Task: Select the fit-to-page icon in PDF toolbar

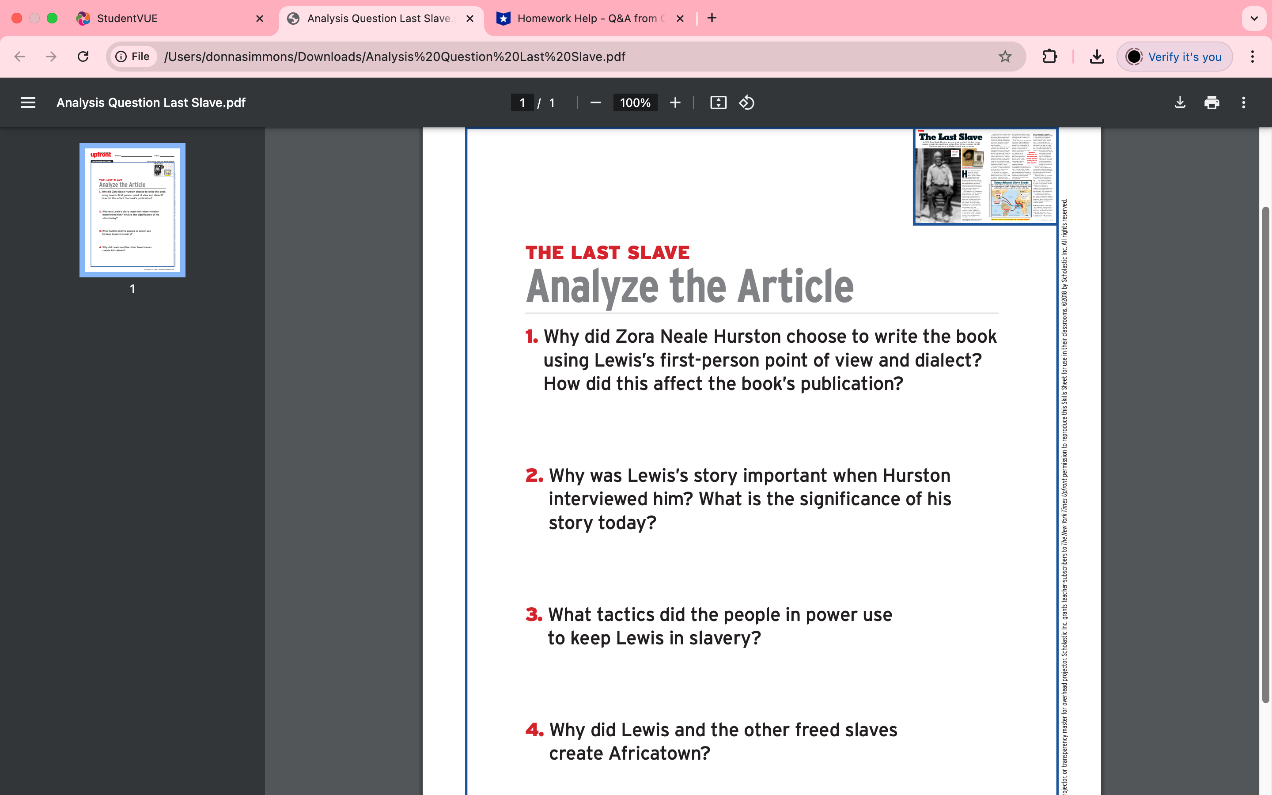Action: [x=719, y=102]
